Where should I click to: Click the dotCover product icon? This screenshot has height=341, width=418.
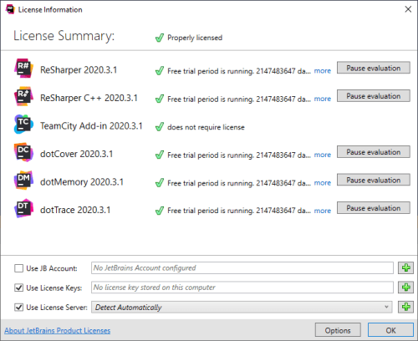tap(23, 152)
